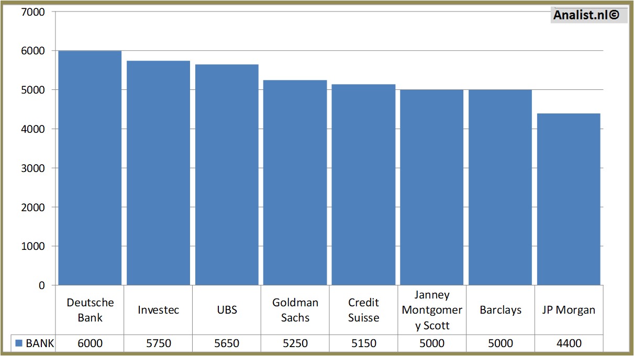
Task: Click the UBS bar
Action: 227,175
